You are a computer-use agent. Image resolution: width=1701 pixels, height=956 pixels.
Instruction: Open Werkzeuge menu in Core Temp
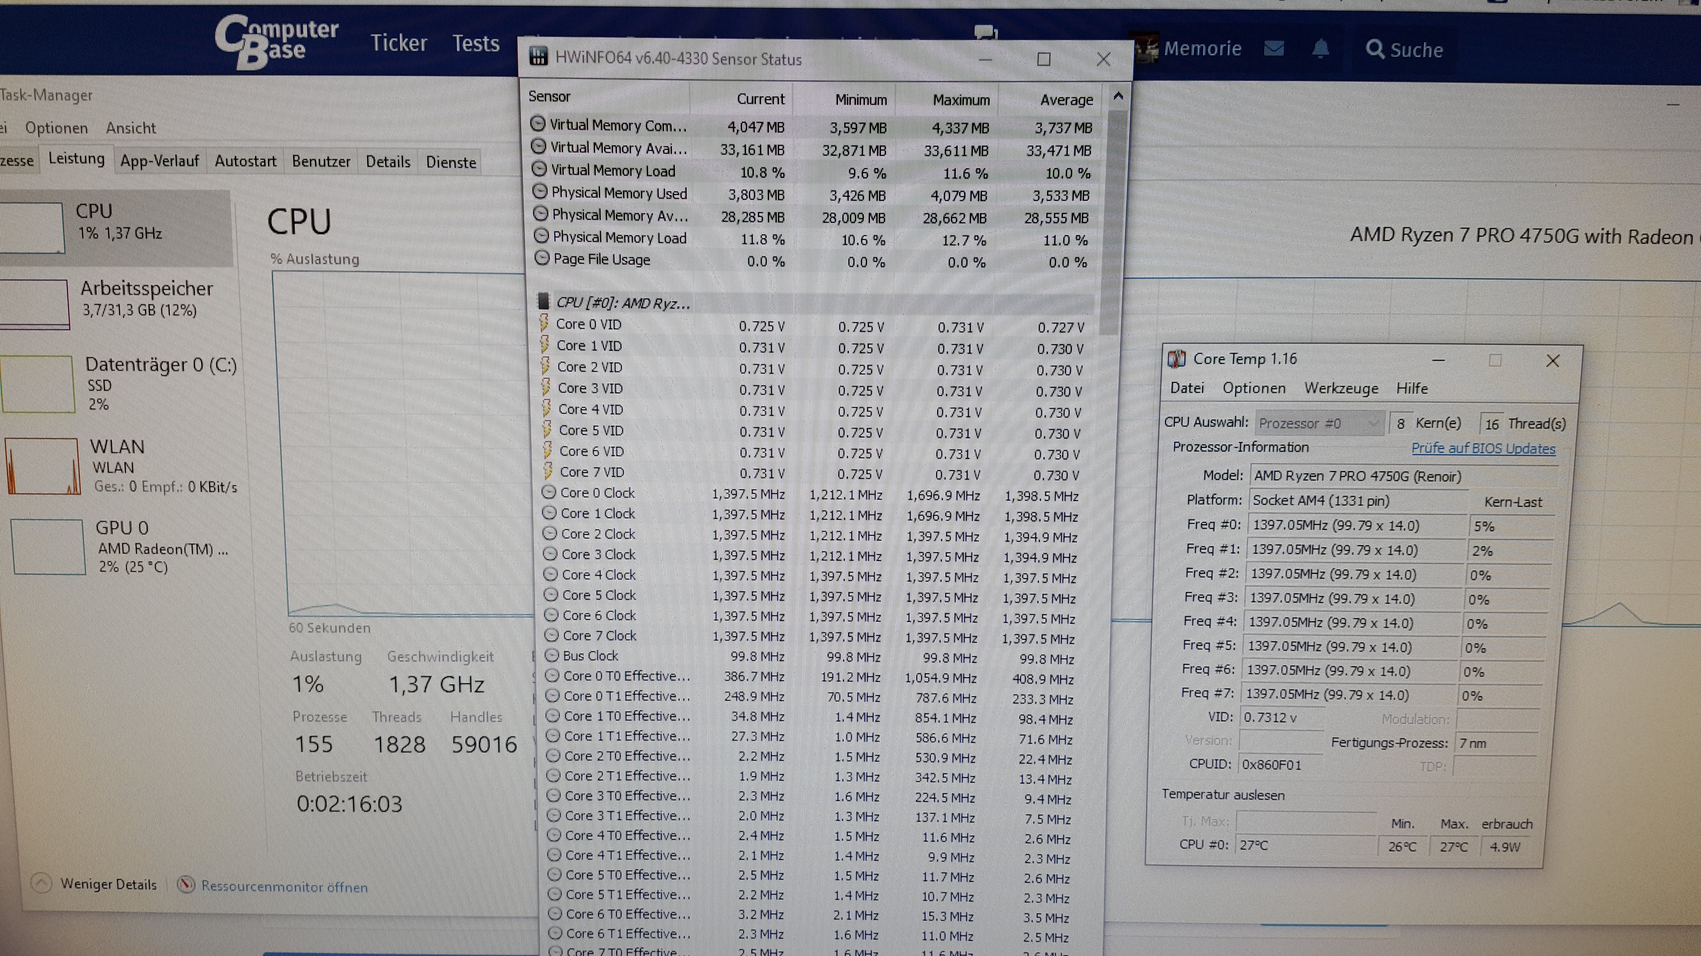tap(1340, 388)
